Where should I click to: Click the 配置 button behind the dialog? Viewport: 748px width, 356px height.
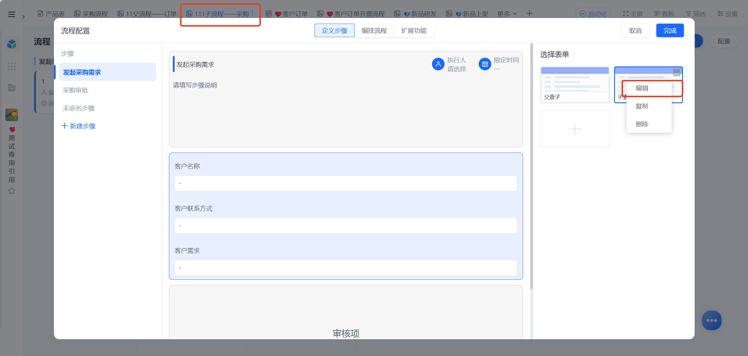pyautogui.click(x=724, y=41)
